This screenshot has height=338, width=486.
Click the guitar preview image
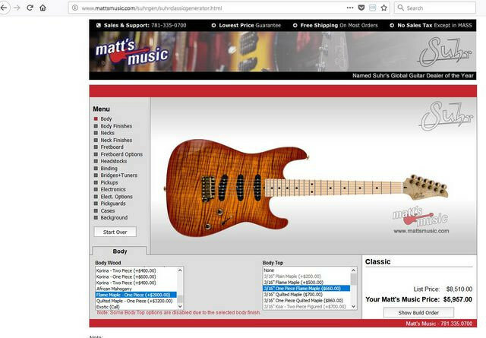[x=305, y=188]
